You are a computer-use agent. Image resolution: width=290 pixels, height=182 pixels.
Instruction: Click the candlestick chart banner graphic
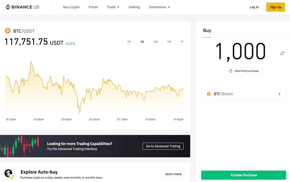[20, 146]
